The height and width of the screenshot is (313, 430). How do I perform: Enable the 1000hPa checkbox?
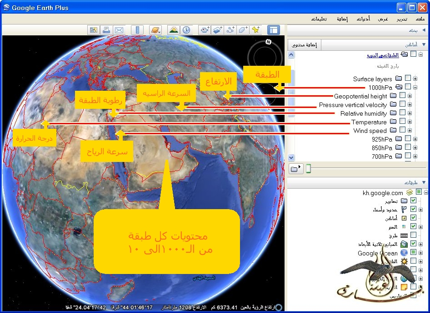click(408, 87)
